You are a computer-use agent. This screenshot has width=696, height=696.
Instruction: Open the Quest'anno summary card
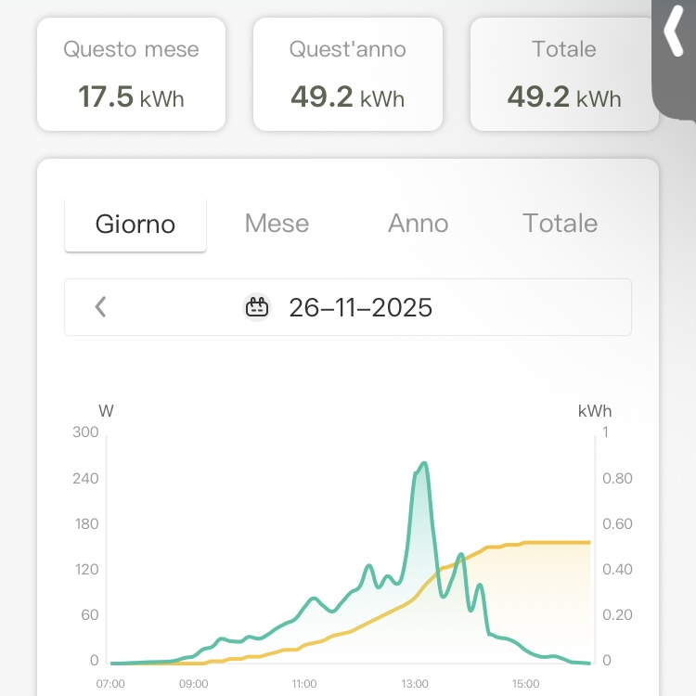[348, 74]
